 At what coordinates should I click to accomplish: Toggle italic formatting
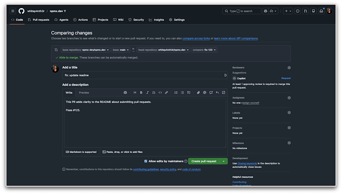click(147, 92)
